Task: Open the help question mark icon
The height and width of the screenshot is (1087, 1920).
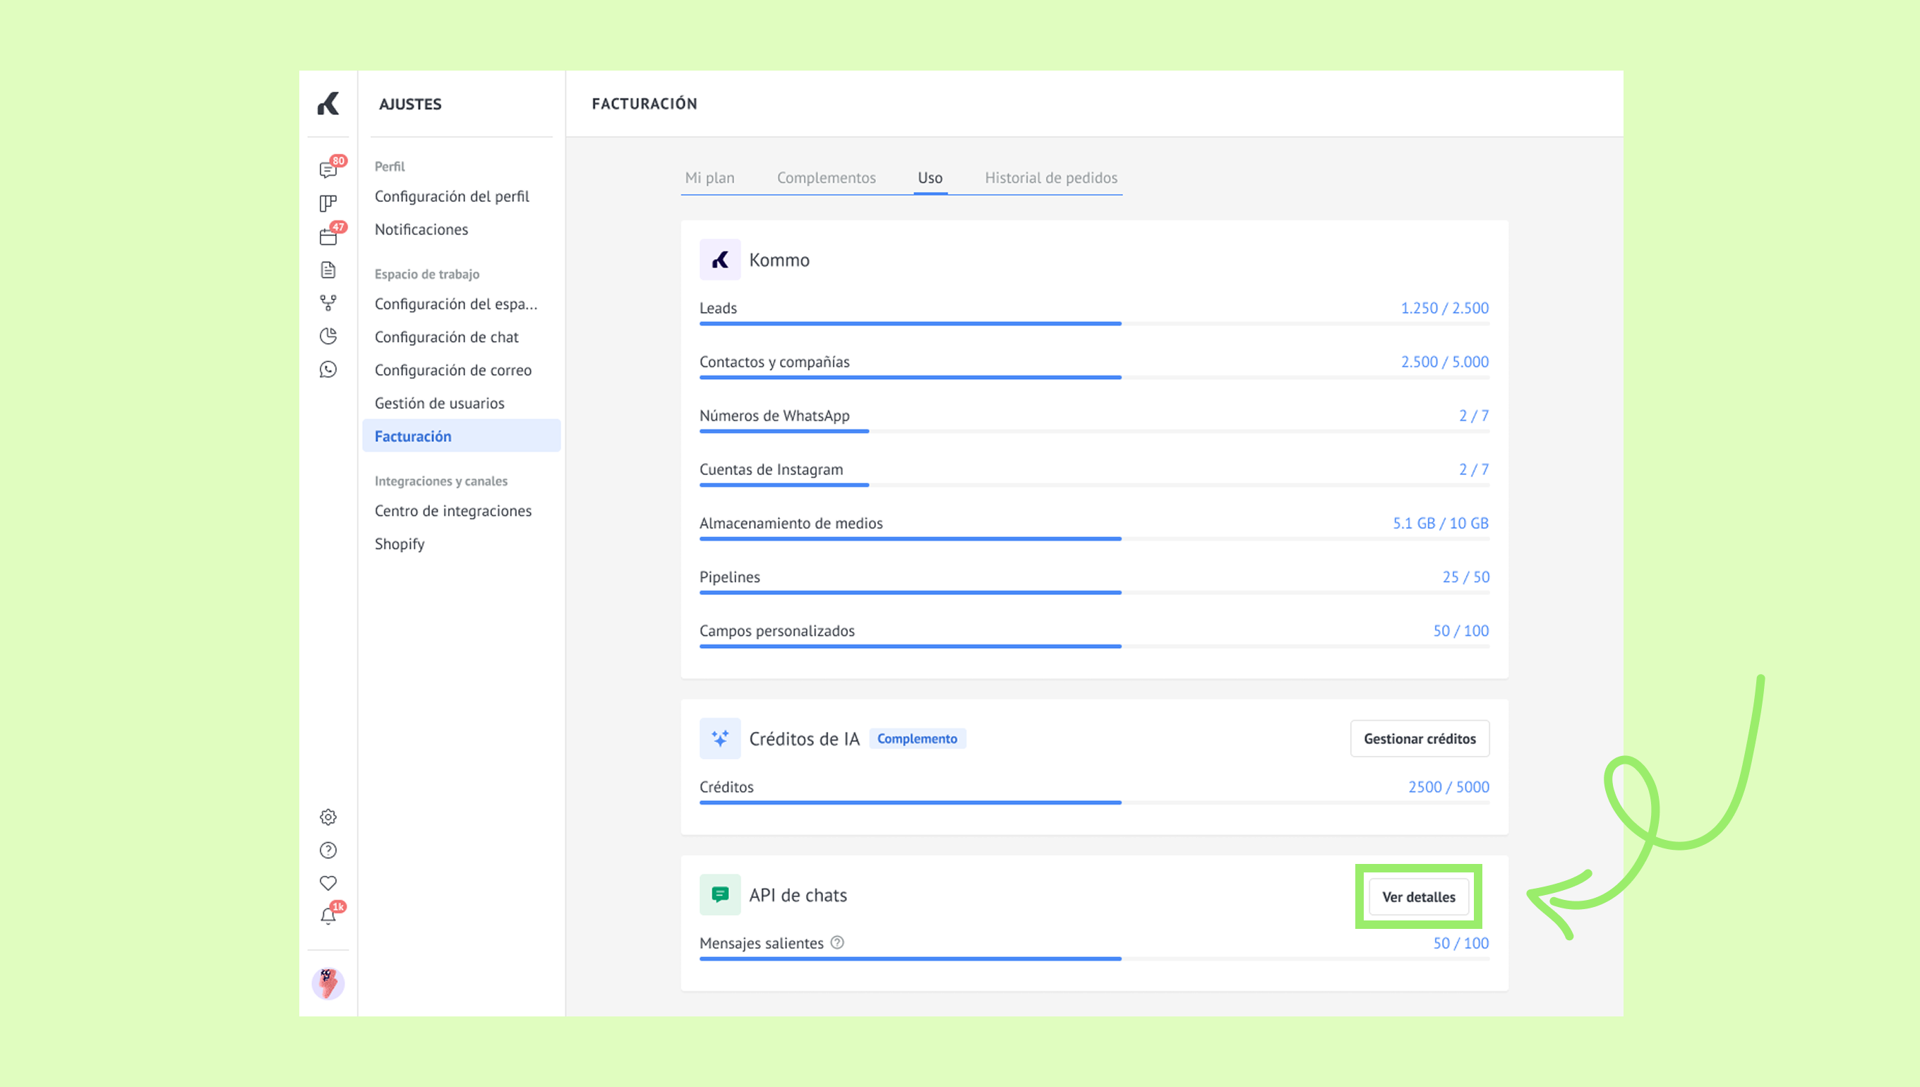Action: click(328, 850)
